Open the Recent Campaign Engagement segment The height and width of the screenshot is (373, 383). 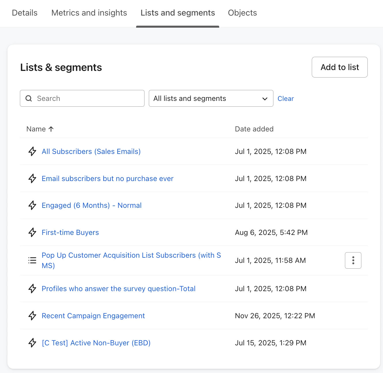(x=93, y=316)
